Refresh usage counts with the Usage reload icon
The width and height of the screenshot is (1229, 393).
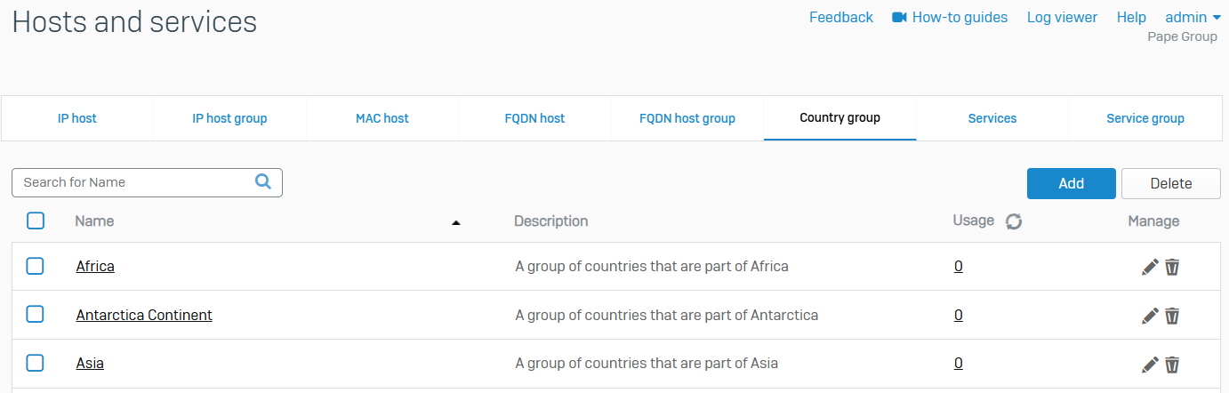[1013, 221]
